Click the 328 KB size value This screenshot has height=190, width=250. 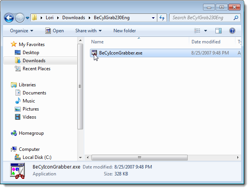coord(121,174)
